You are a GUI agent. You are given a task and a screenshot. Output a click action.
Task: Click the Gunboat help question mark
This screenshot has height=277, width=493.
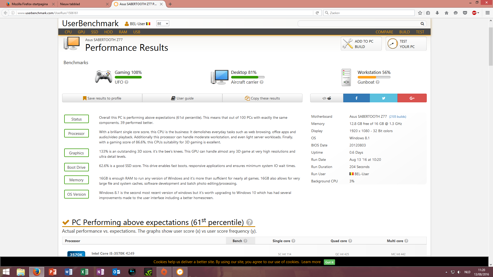(x=377, y=82)
